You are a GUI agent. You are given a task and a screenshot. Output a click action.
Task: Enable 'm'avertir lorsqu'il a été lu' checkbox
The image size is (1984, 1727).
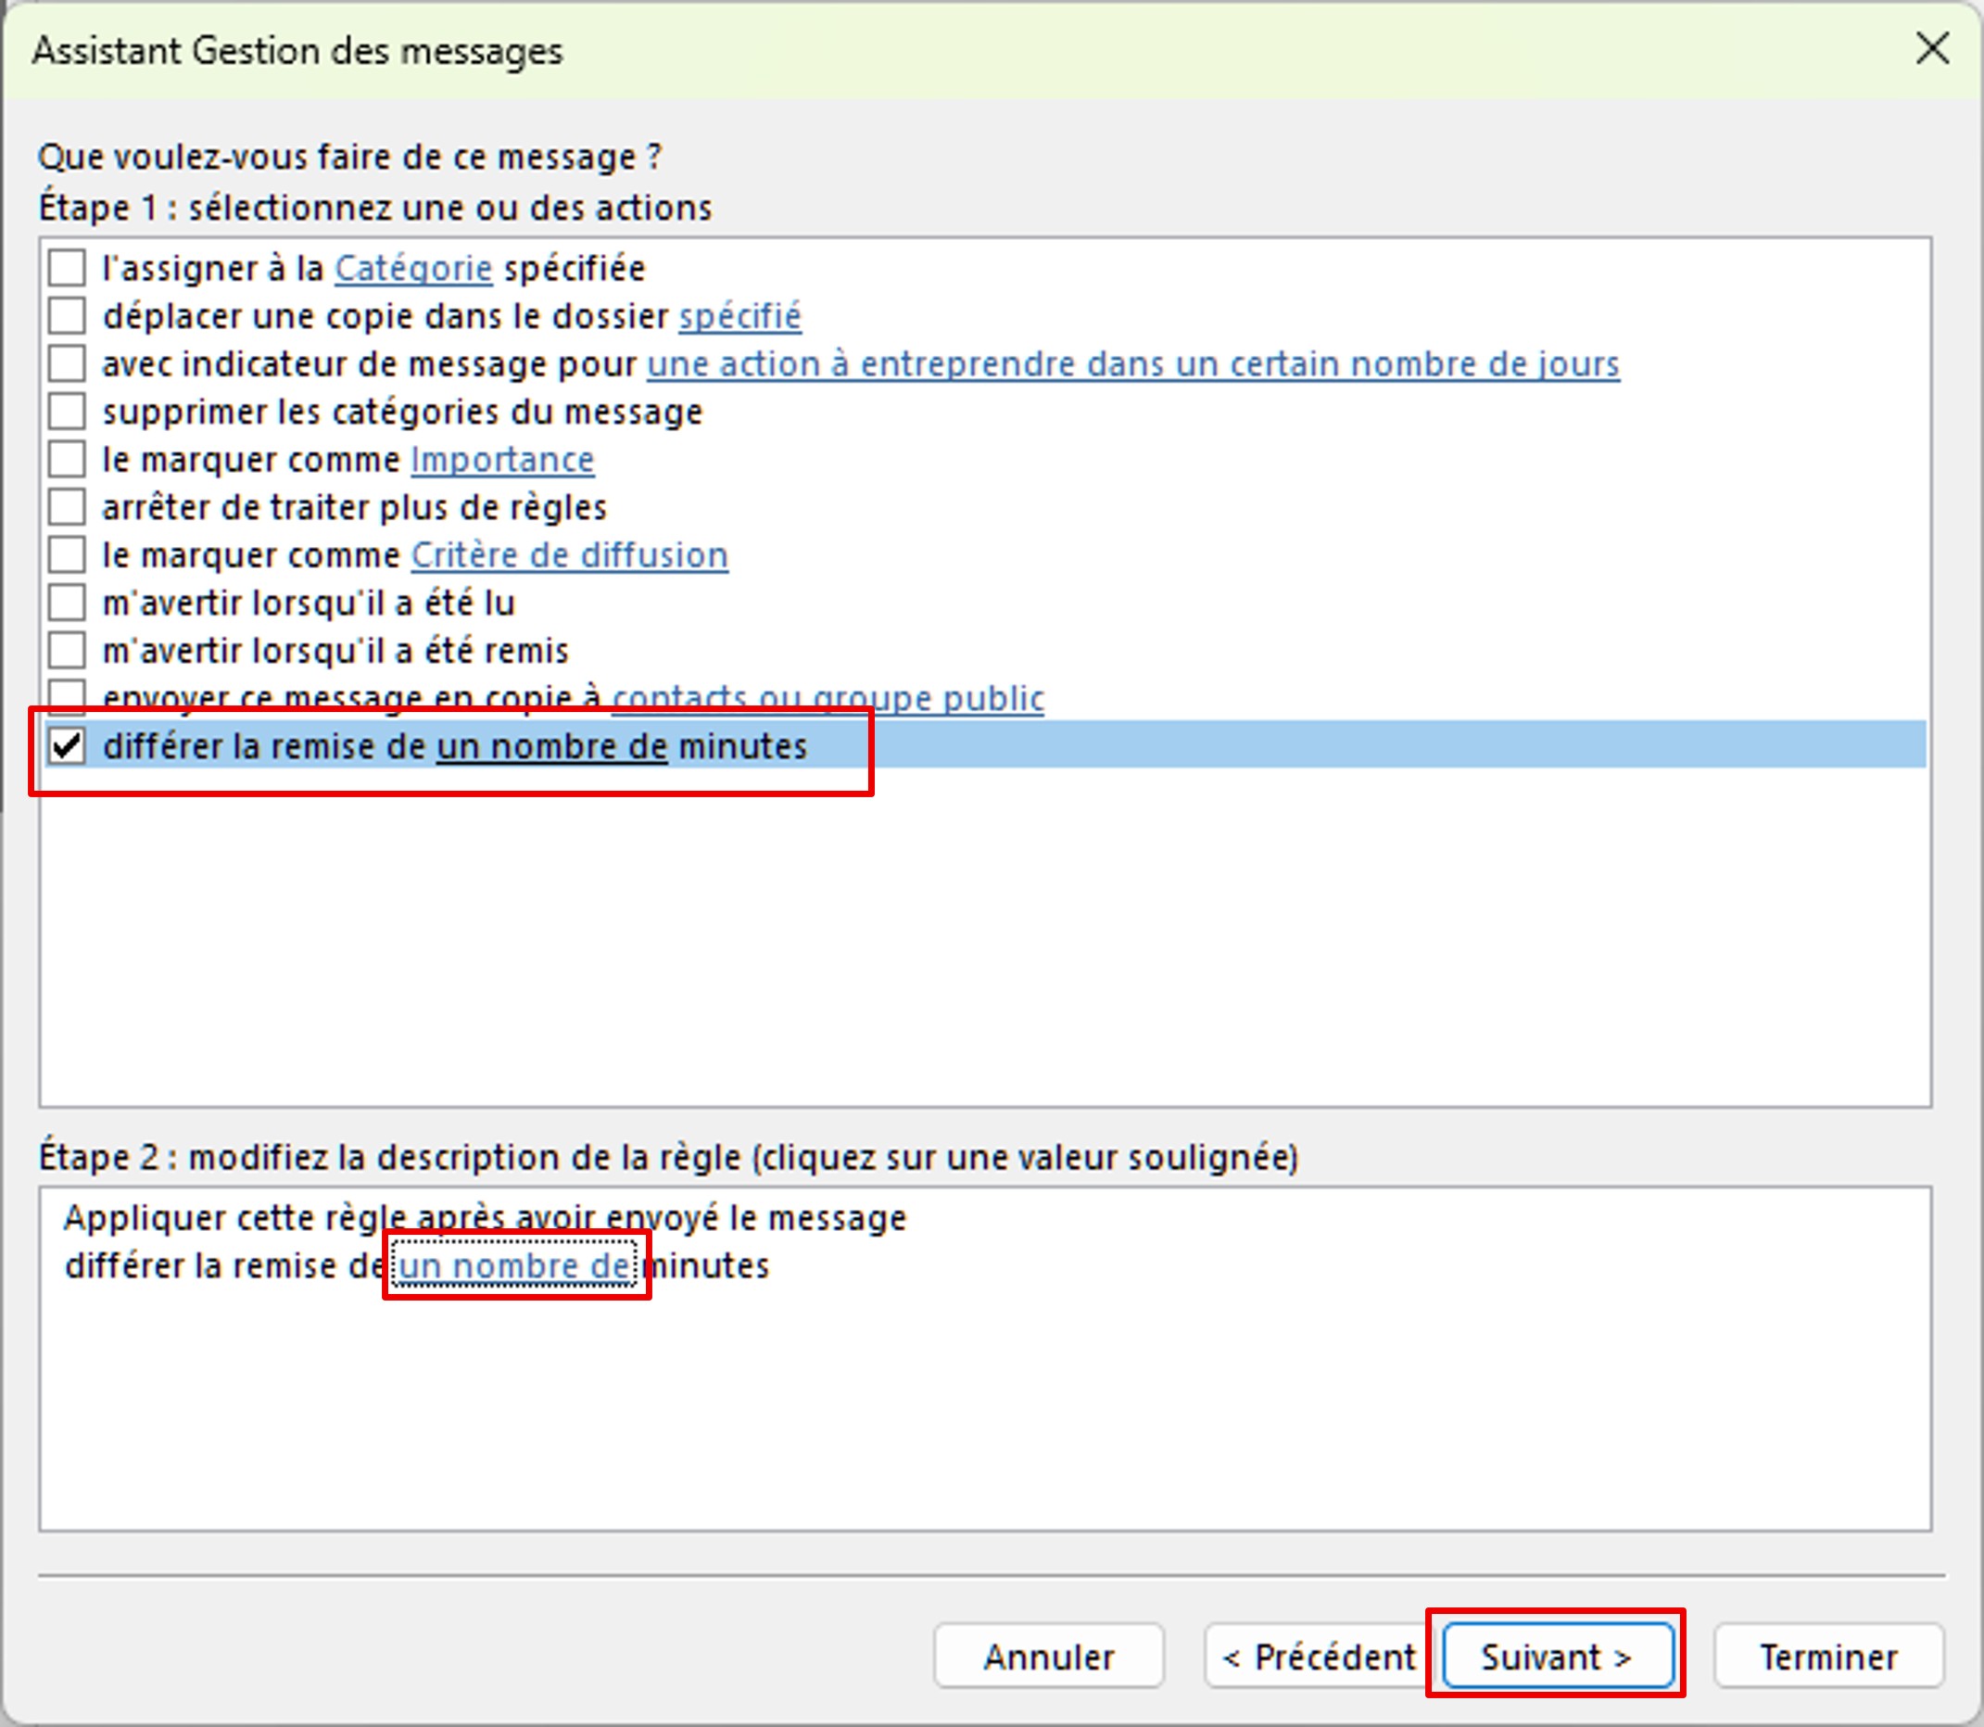(67, 603)
